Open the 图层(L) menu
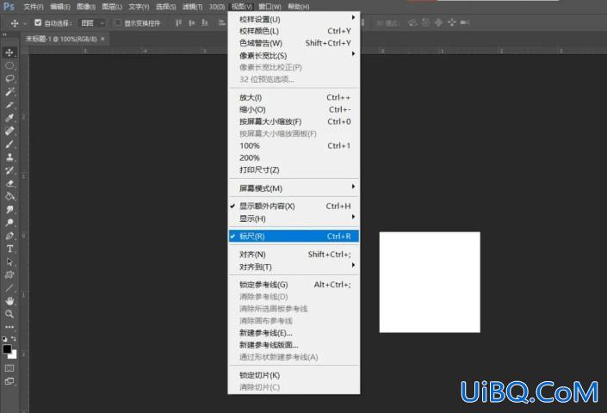The height and width of the screenshot is (413, 607). [112, 7]
